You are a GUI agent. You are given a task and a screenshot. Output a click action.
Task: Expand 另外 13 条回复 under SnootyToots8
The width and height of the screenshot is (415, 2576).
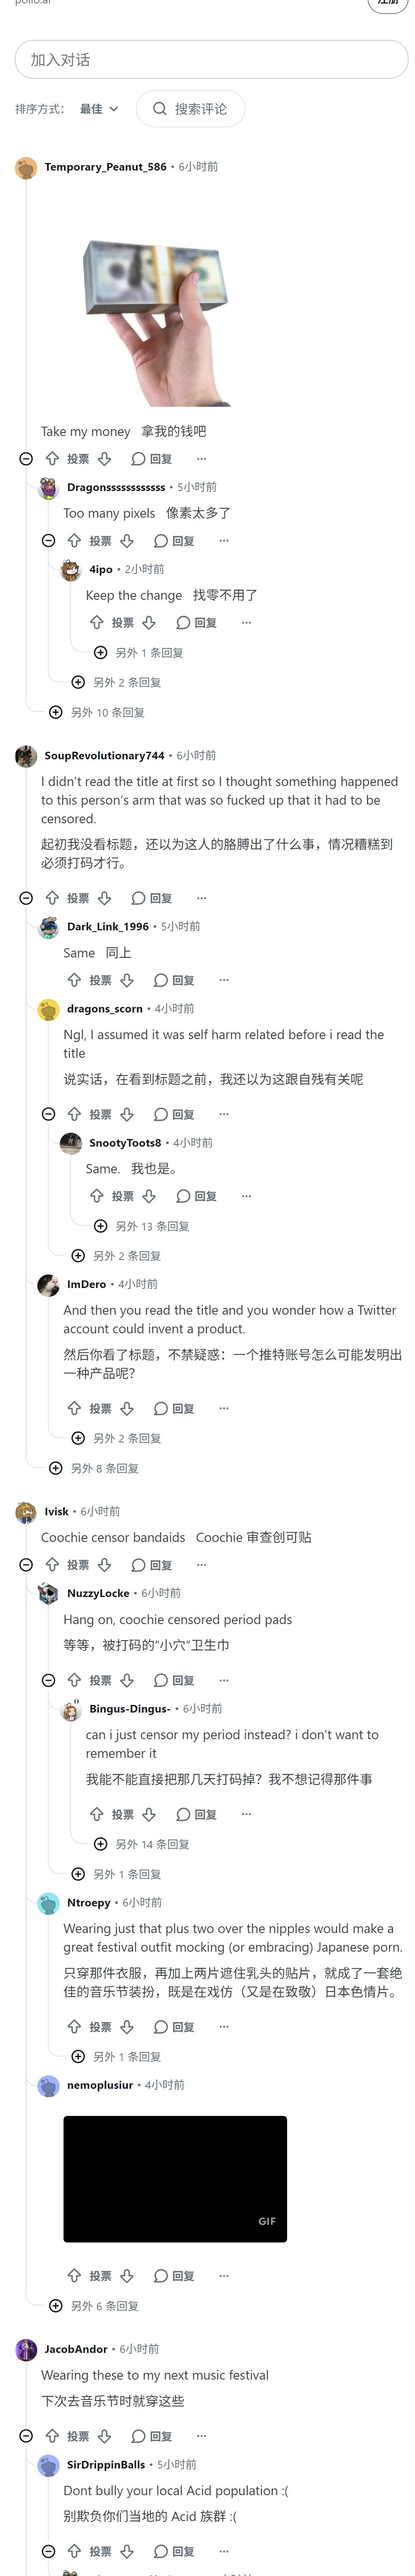pyautogui.click(x=141, y=1226)
